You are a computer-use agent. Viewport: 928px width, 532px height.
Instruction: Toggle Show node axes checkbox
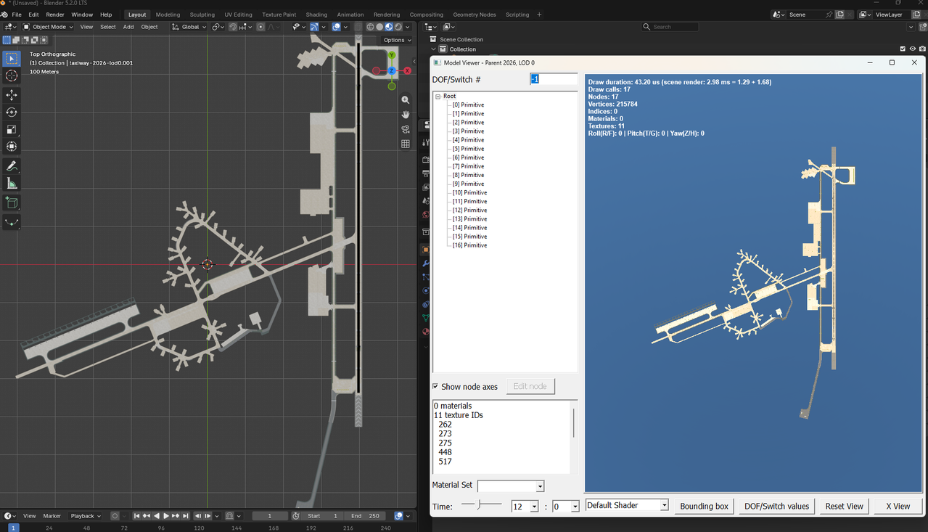point(435,387)
